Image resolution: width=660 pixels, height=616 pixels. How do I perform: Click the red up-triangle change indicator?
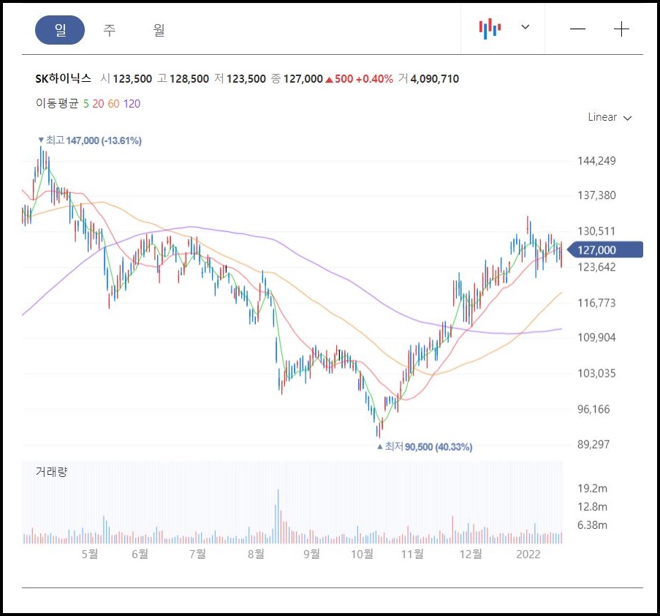[329, 79]
